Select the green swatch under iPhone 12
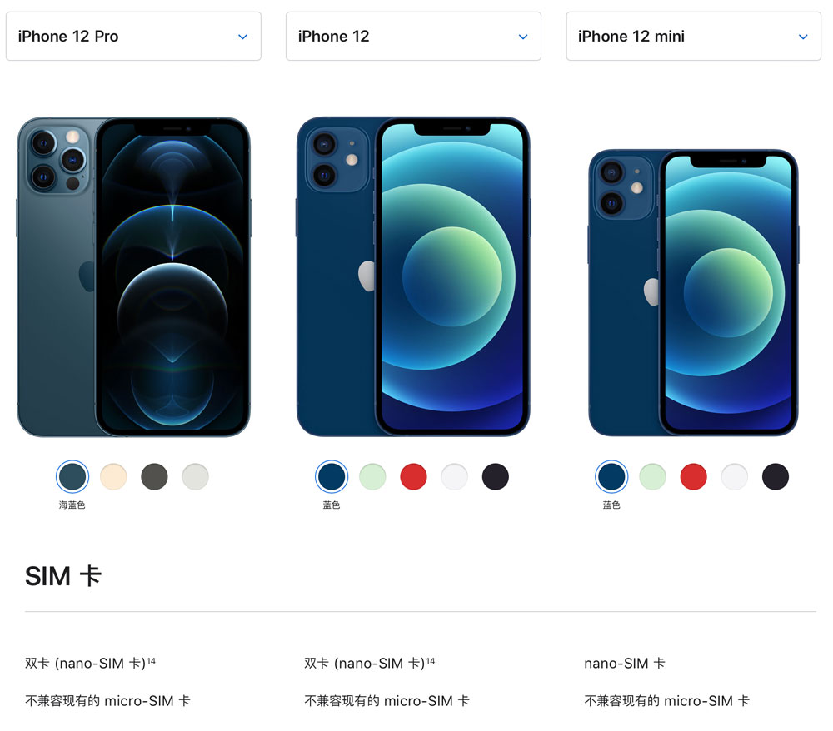This screenshot has height=731, width=833. coord(372,476)
